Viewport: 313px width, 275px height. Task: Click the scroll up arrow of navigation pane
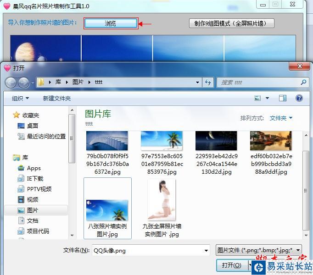click(72, 110)
